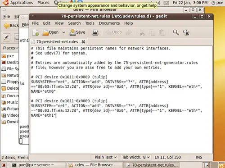This screenshot has height=168, width=225.
Task: Click the NAME="eth0" line in editor
Action: point(43,91)
